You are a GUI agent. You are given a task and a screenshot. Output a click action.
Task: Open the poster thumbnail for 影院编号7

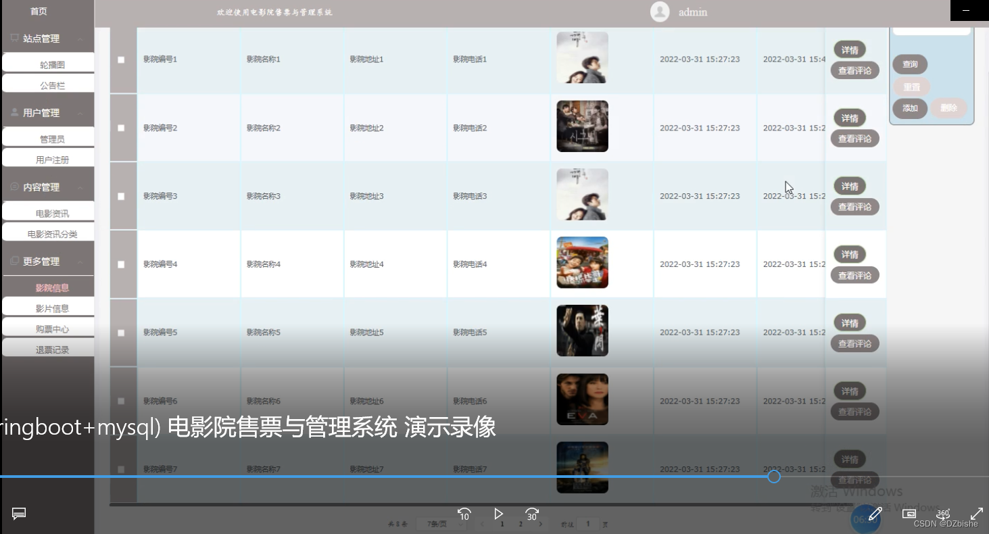[582, 468]
